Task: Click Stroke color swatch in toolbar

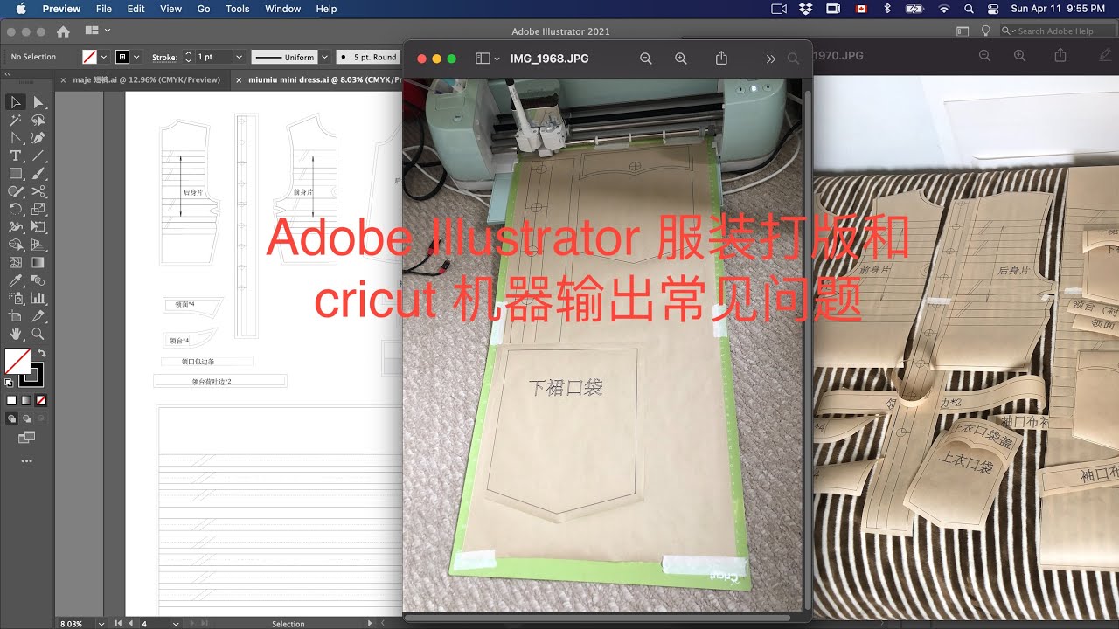Action: coord(32,375)
